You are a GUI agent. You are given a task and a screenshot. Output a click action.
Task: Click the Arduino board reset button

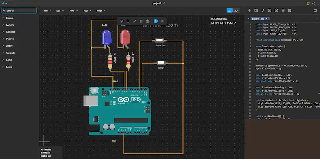[x=94, y=90]
